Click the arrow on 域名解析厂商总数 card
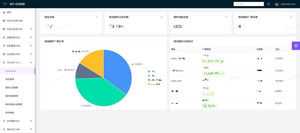Image resolution: width=300 pixels, height=133 pixels. tap(291, 17)
